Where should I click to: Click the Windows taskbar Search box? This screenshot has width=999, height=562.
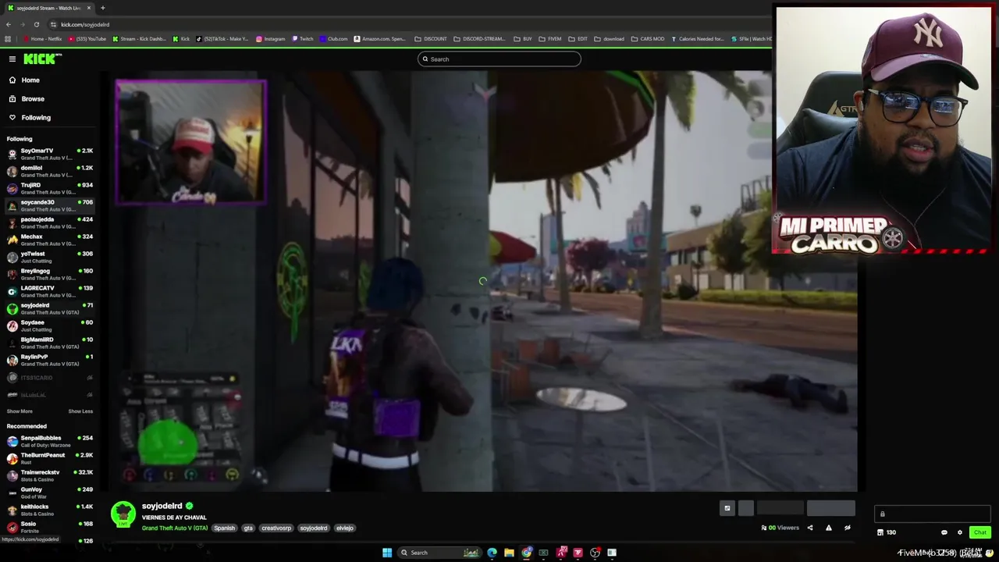pos(439,553)
